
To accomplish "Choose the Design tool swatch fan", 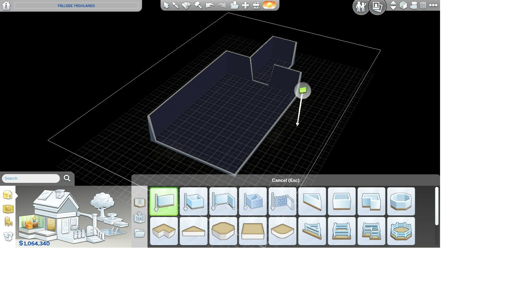I will (x=187, y=5).
